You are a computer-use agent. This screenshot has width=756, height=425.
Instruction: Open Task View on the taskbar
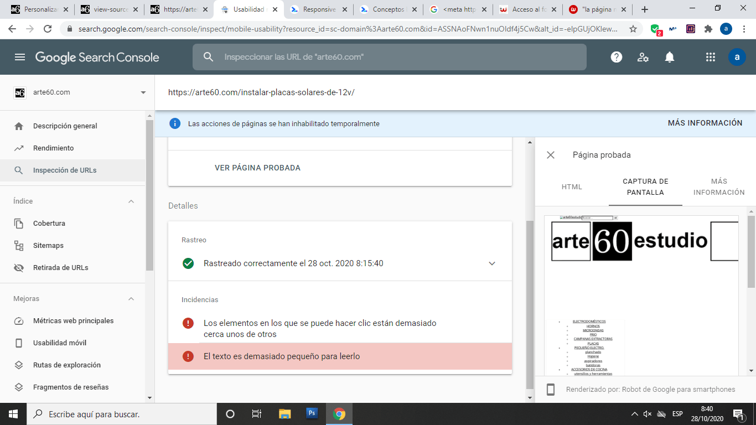click(x=257, y=414)
